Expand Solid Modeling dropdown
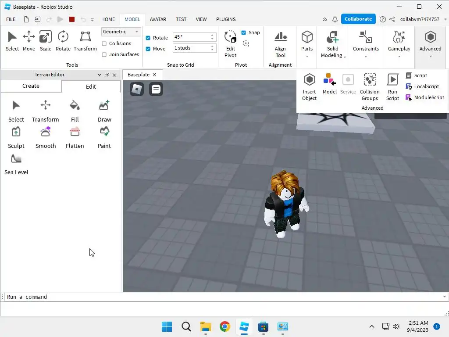This screenshot has height=337, width=449. (x=345, y=57)
